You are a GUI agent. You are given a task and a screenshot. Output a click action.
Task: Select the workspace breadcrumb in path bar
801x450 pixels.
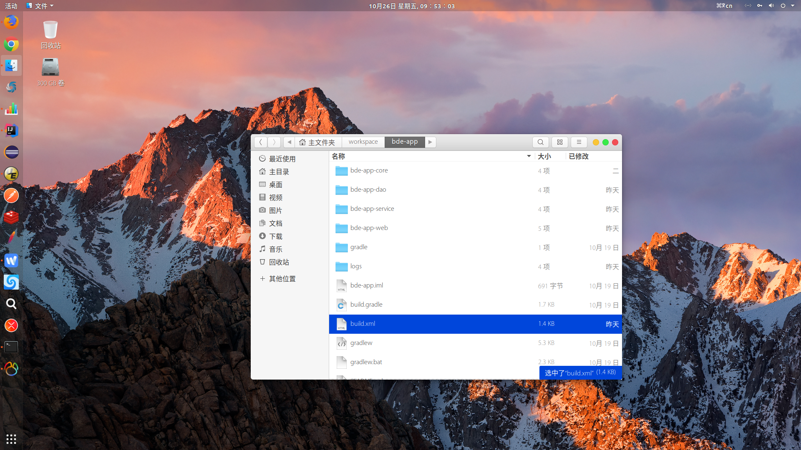[x=363, y=142]
